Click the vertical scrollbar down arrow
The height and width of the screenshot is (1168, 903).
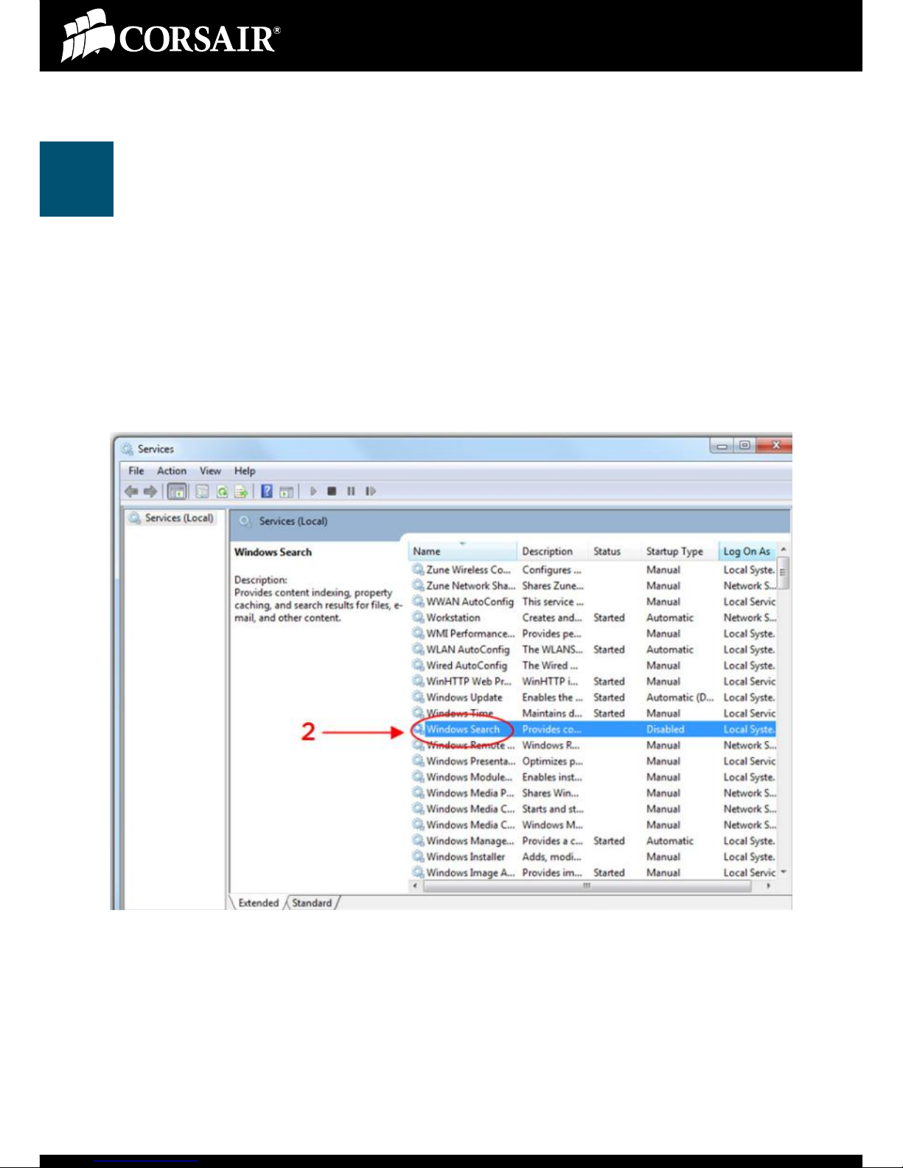[x=783, y=872]
